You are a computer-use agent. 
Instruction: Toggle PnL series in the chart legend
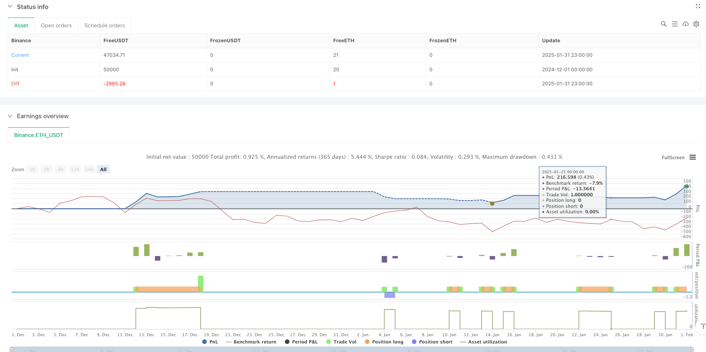point(210,342)
